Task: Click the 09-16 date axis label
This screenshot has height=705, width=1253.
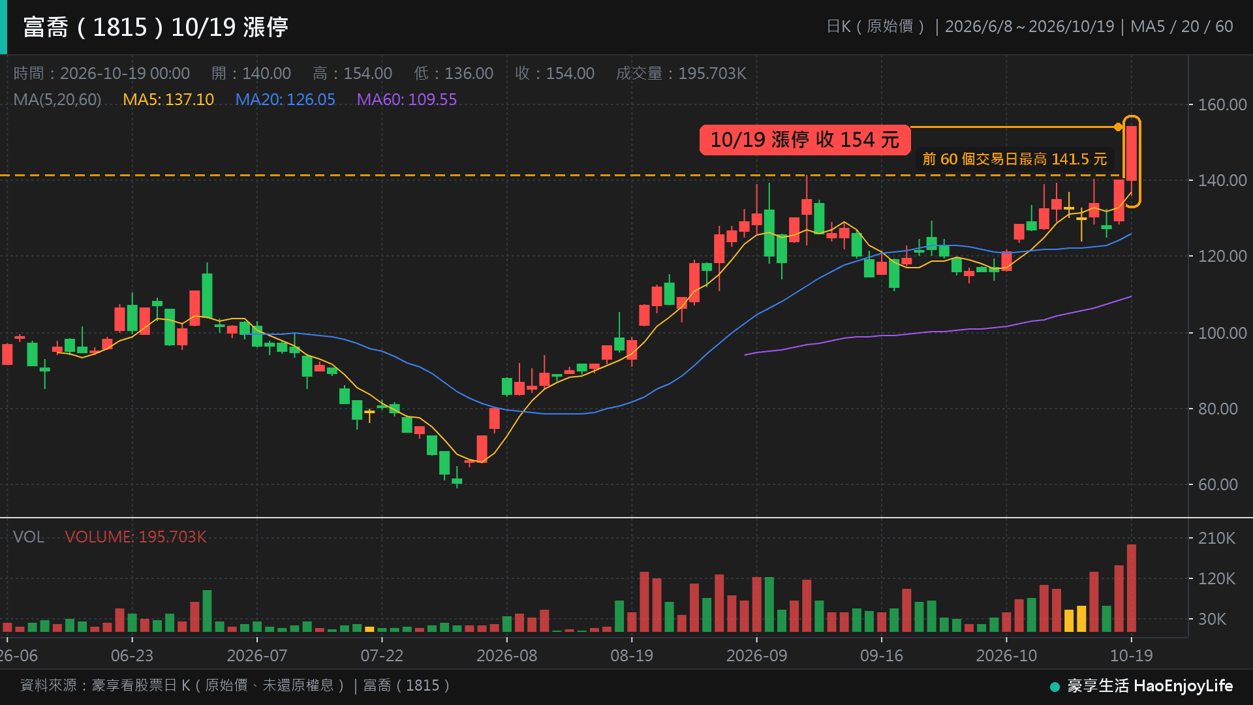Action: click(x=882, y=655)
